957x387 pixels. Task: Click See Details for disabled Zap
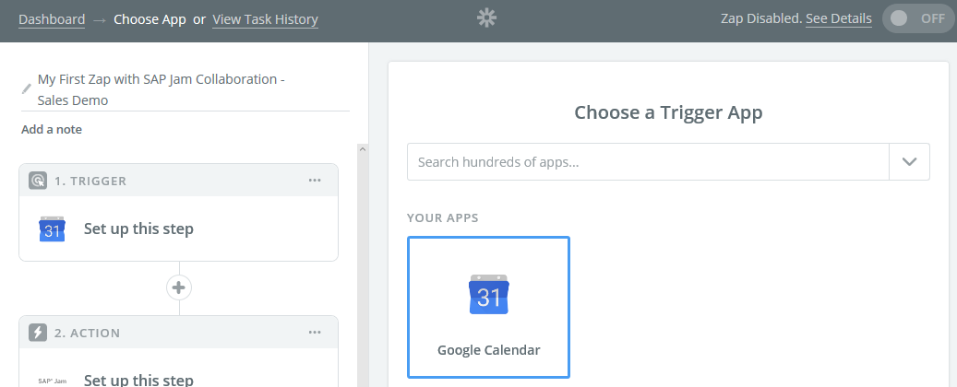click(839, 19)
